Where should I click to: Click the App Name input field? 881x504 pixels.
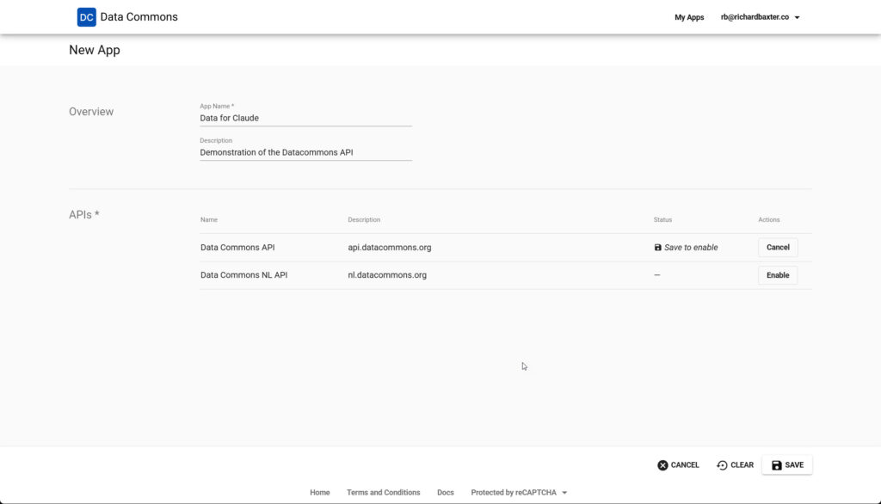(x=305, y=118)
